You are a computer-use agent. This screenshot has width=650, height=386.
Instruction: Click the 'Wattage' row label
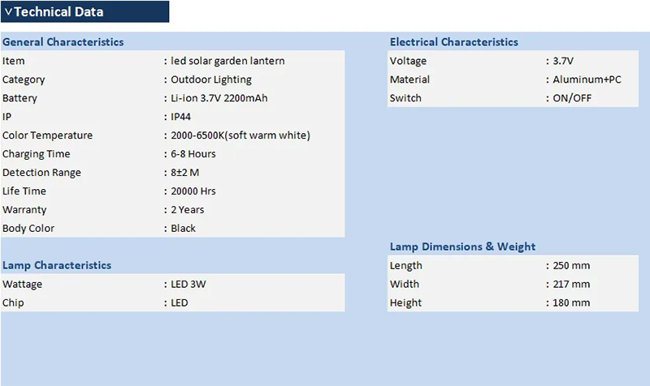click(x=22, y=284)
